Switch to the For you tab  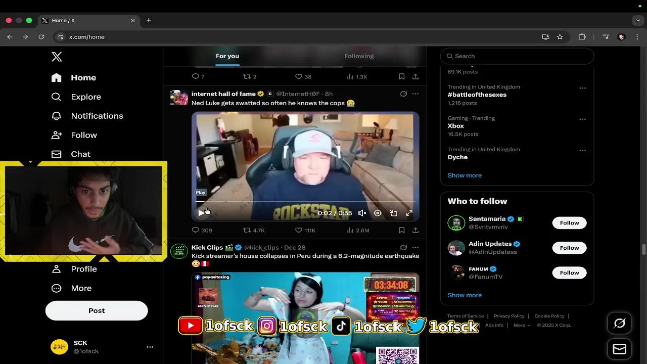coord(227,56)
